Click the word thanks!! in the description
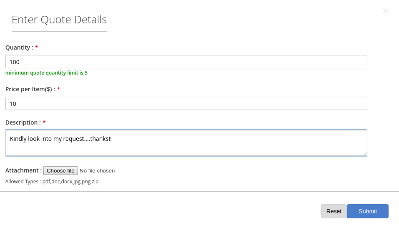This screenshot has width=399, height=230. 101,139
